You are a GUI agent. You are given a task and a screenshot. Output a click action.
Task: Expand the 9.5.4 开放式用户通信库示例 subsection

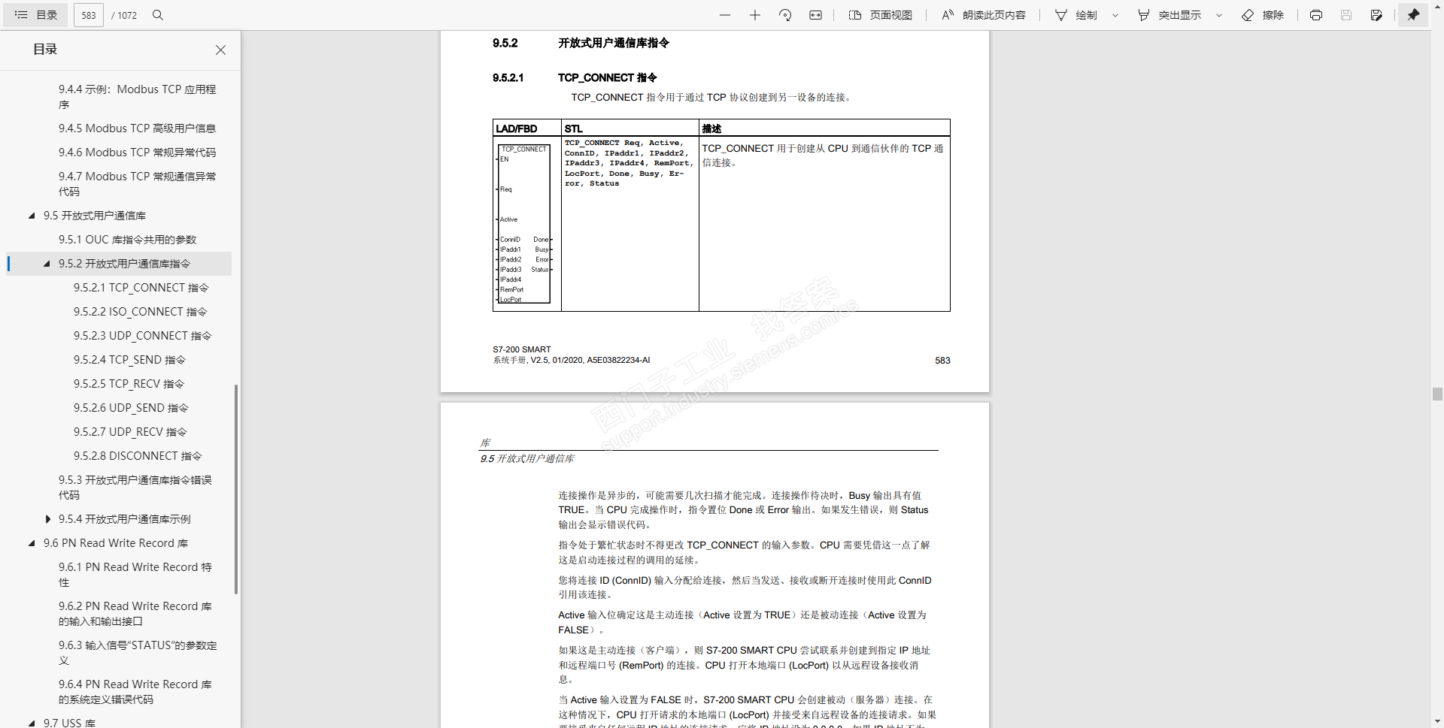tap(47, 519)
